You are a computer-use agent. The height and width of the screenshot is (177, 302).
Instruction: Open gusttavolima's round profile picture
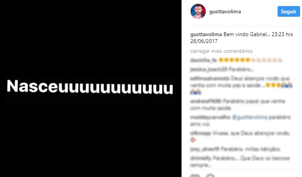coord(198,11)
